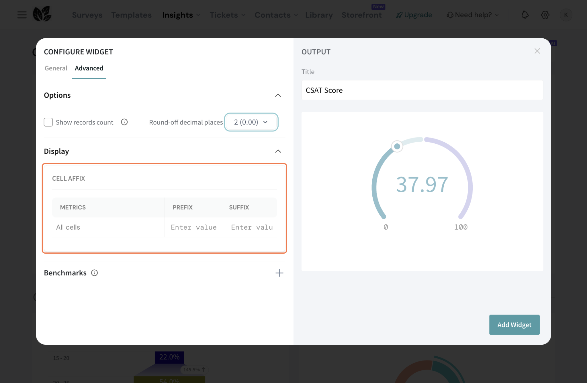This screenshot has width=587, height=383.
Task: Collapse the Options section
Action: point(278,95)
